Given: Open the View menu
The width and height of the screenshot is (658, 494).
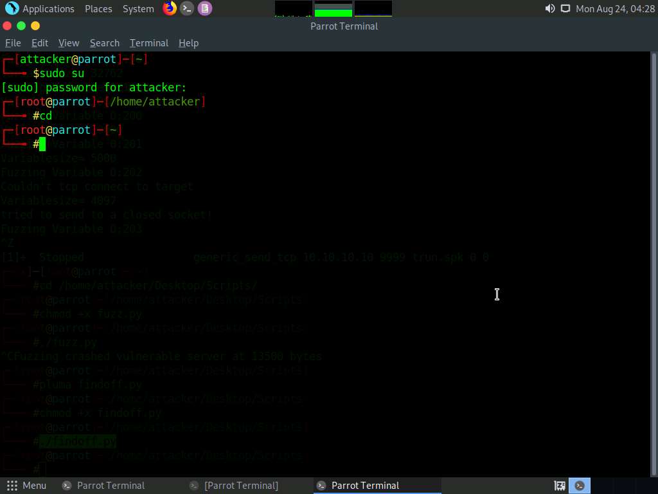Looking at the screenshot, I should click(69, 43).
